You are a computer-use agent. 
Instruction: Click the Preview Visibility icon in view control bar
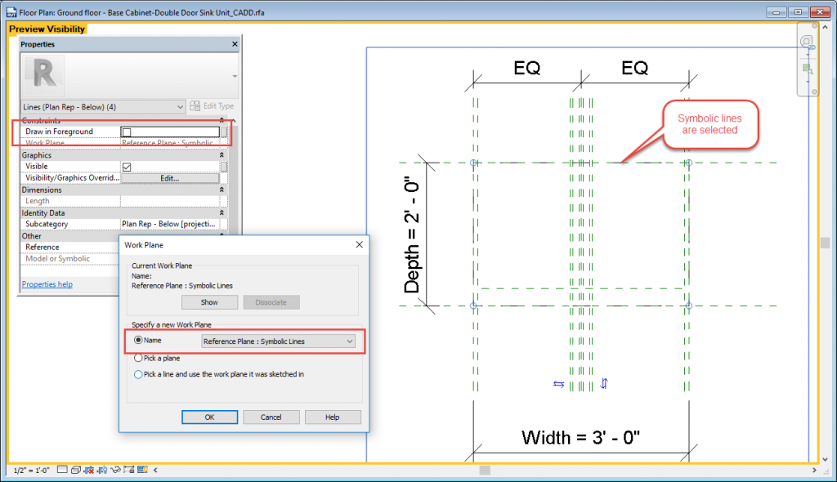[142, 470]
